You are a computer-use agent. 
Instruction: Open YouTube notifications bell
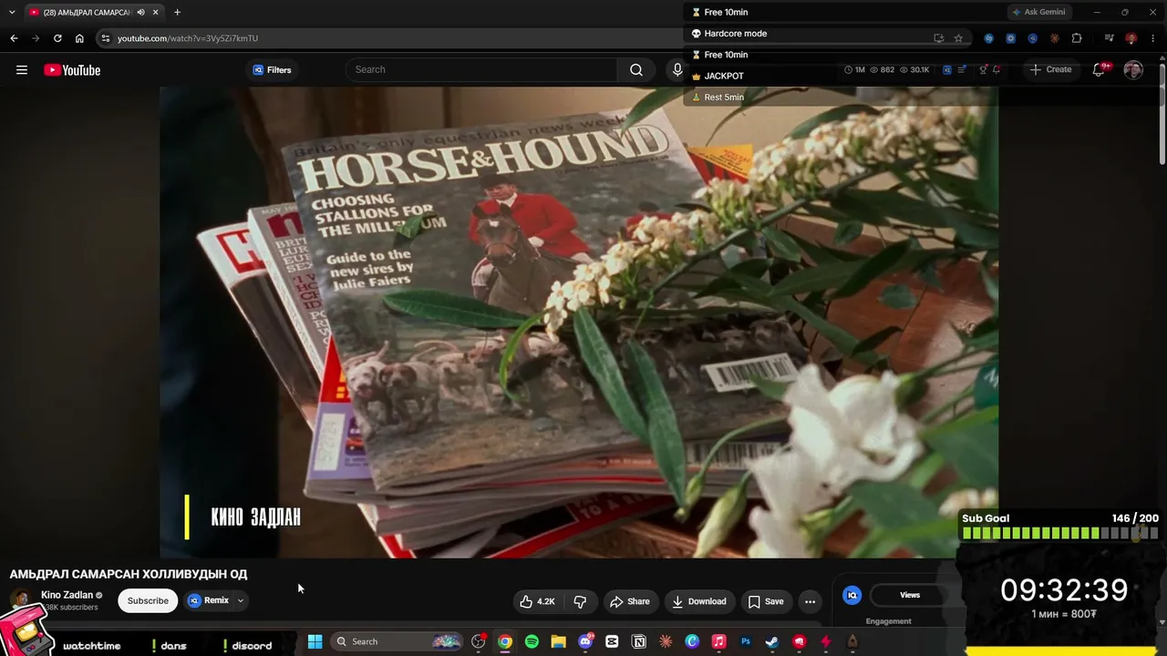[1100, 70]
